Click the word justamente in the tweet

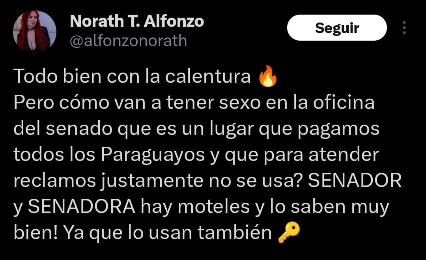tap(152, 181)
